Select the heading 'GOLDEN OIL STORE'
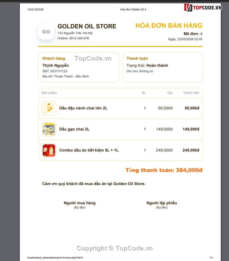The width and height of the screenshot is (229, 261). tap(87, 26)
